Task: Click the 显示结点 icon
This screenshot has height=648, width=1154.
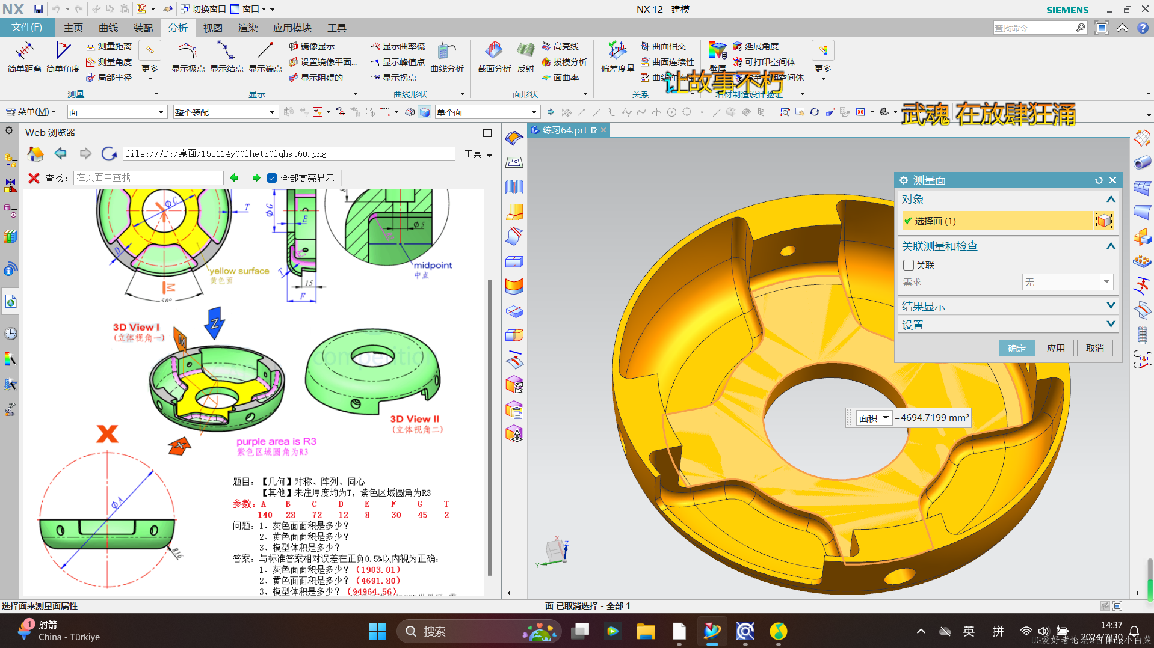Action: [x=227, y=57]
